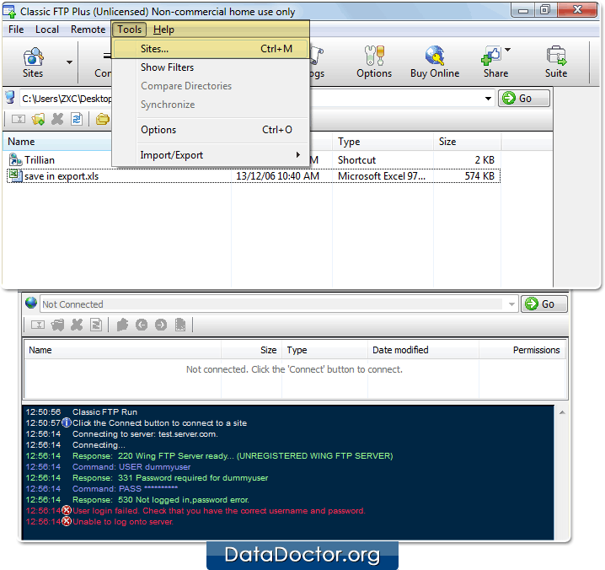The image size is (605, 570).
Task: Click the remote bookmark file icon
Action: coord(180,325)
